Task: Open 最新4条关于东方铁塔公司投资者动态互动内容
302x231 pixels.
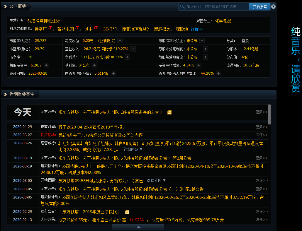Action: (100, 135)
